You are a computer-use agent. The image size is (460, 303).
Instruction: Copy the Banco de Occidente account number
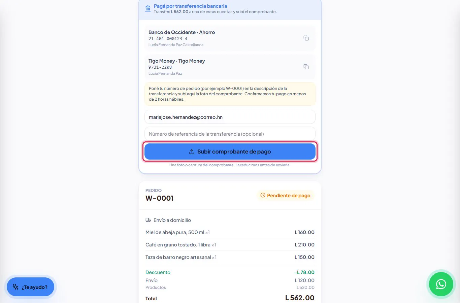(306, 38)
